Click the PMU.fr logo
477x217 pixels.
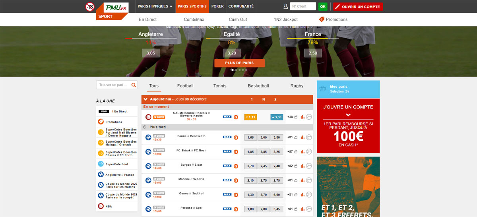click(116, 8)
